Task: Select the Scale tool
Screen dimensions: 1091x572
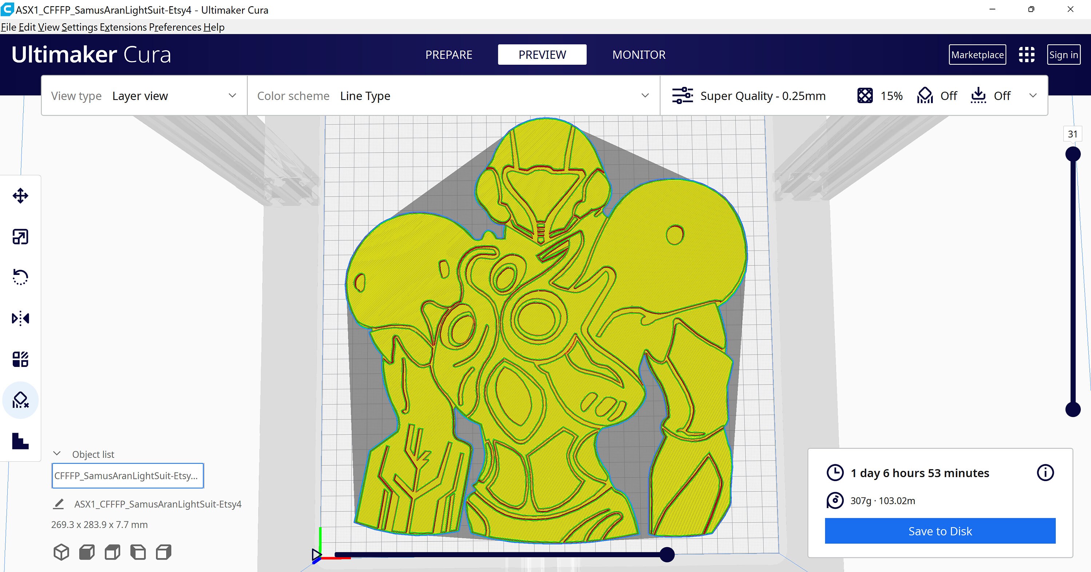Action: point(20,237)
